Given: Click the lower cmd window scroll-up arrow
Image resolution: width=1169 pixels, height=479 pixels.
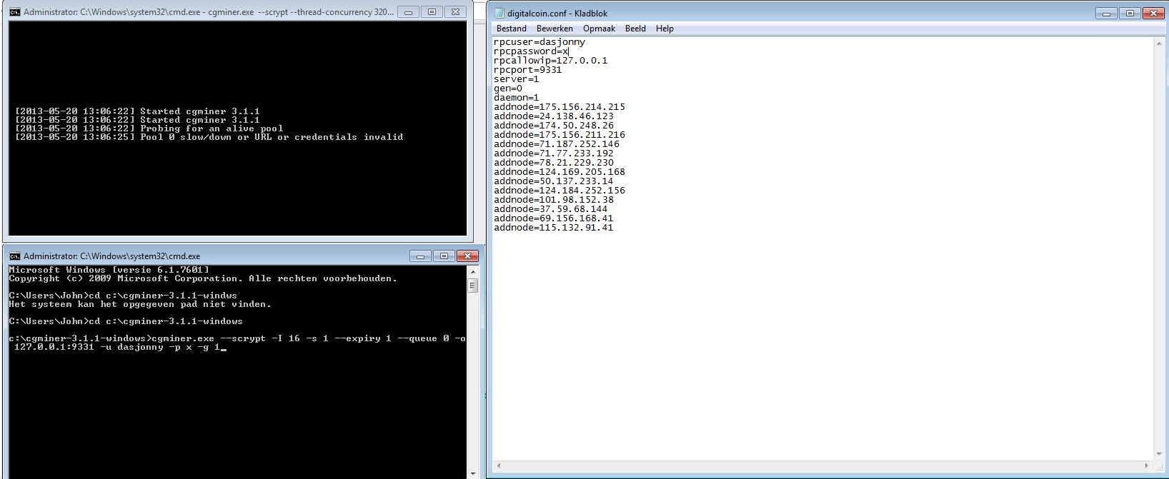Looking at the screenshot, I should point(472,272).
